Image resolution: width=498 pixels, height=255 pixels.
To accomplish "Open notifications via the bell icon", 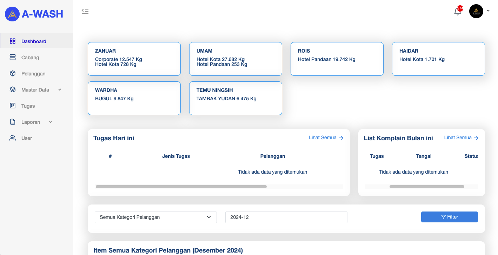I will 457,11.
